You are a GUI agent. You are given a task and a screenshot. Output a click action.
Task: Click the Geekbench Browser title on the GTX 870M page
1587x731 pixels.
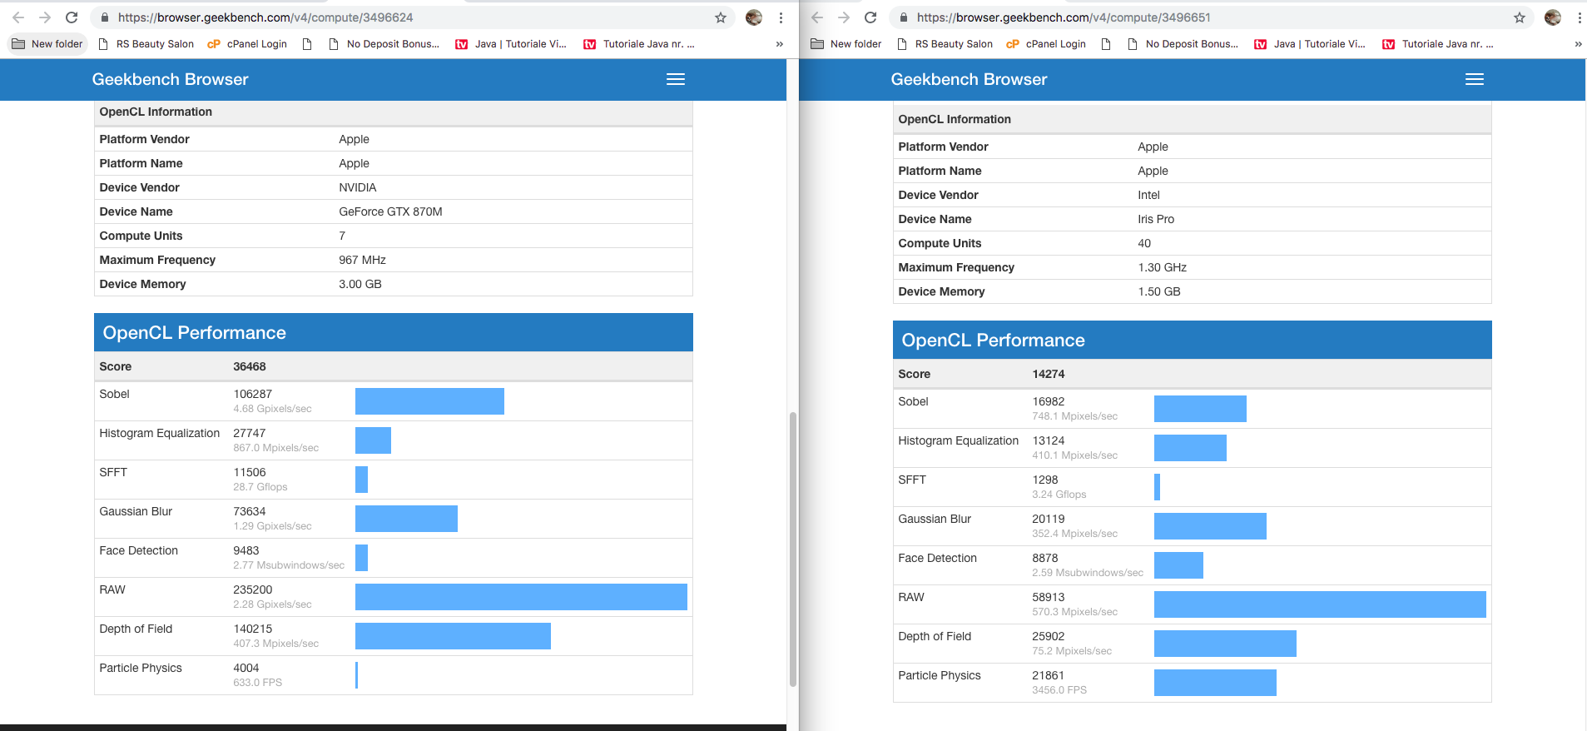point(170,79)
